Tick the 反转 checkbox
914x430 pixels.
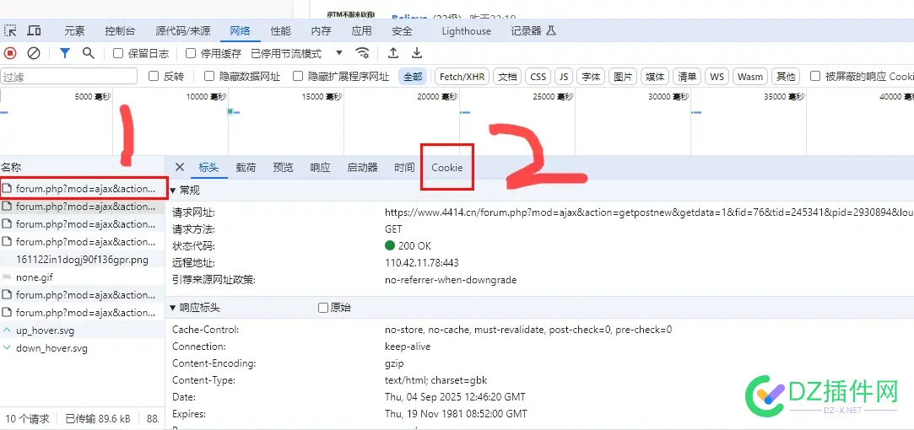[x=154, y=76]
